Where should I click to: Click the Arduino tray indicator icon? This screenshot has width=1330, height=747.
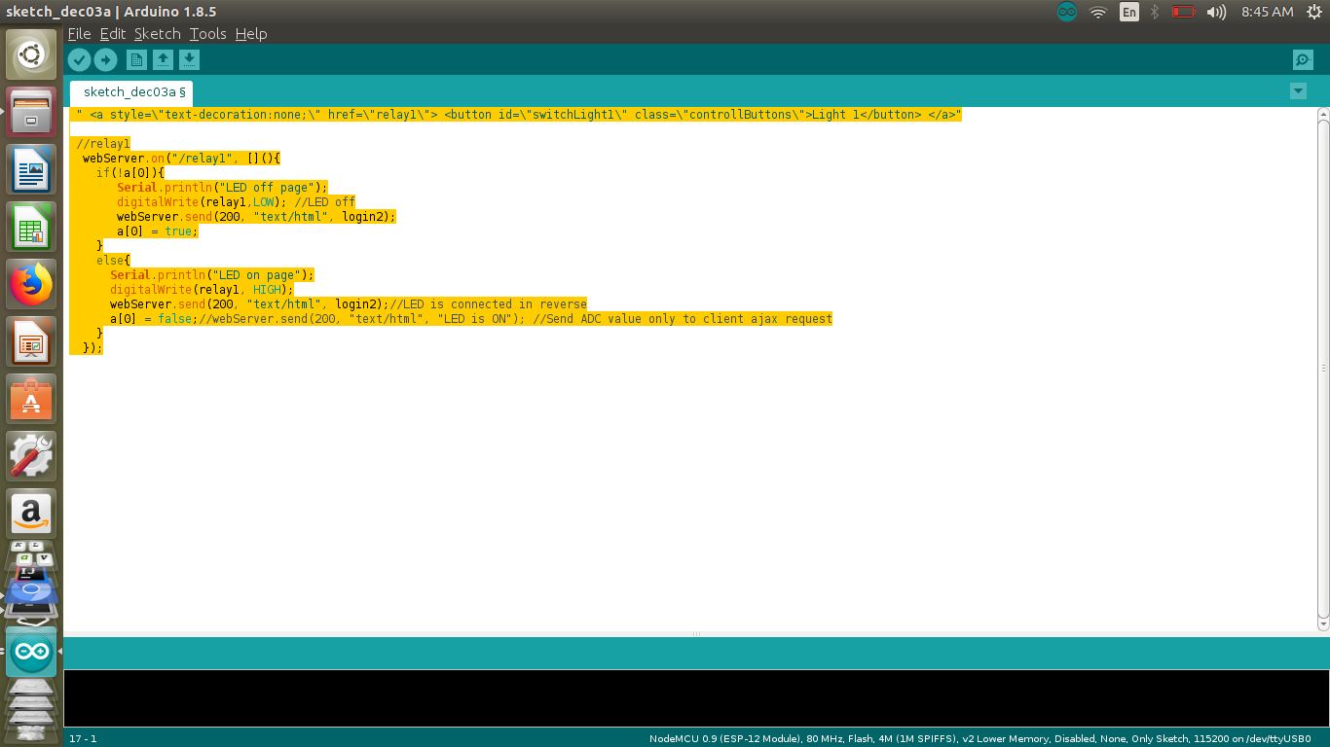click(x=1067, y=12)
